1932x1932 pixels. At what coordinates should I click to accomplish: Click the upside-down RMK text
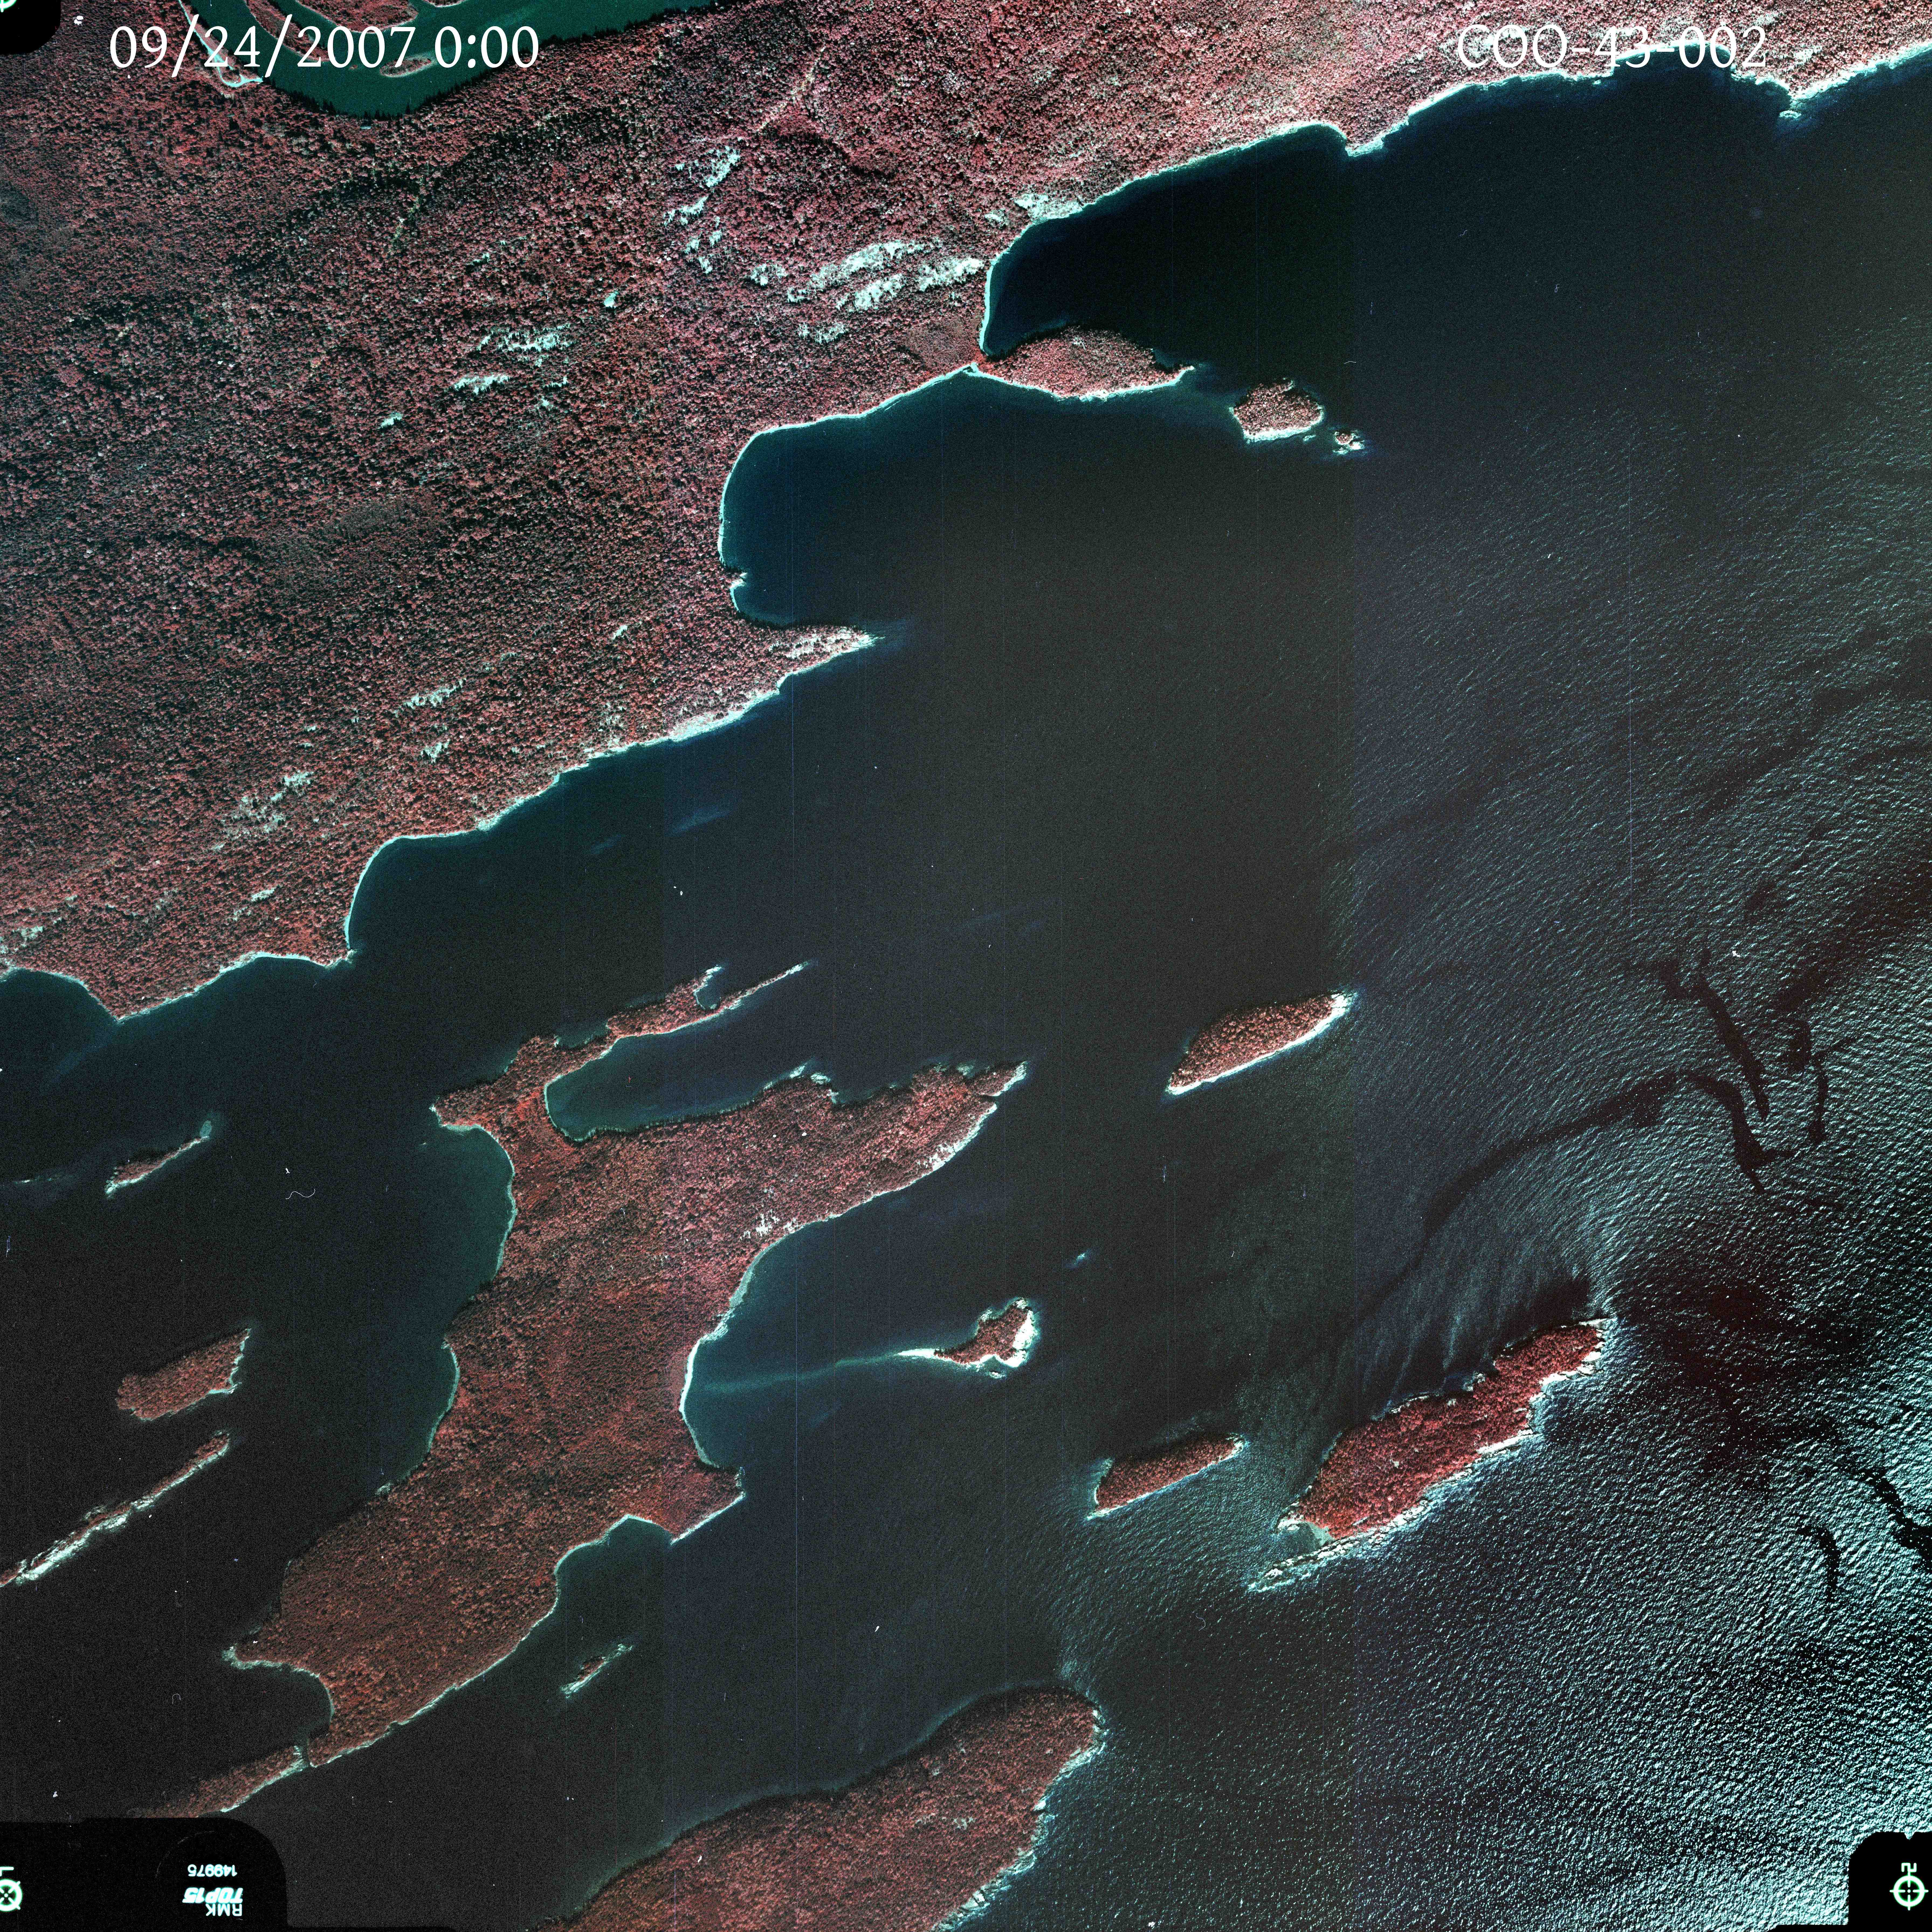tap(224, 1910)
